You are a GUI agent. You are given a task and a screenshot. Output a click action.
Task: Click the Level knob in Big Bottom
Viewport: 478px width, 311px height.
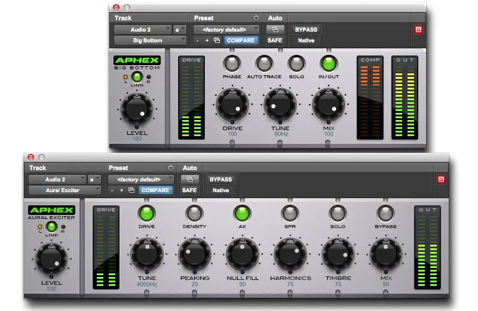point(137,110)
